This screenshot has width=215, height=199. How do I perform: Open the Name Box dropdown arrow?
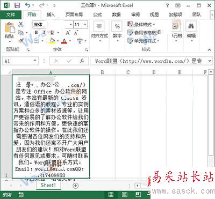pyautogui.click(x=35, y=61)
